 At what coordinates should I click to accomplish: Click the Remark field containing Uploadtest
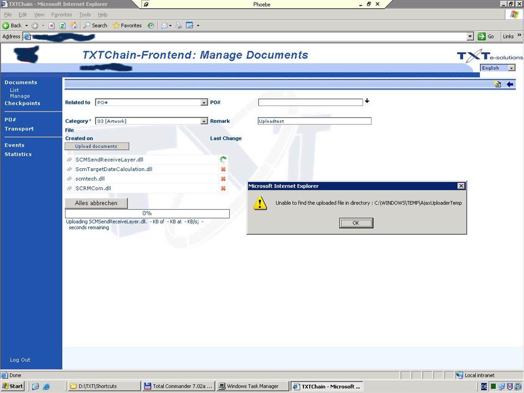[315, 121]
